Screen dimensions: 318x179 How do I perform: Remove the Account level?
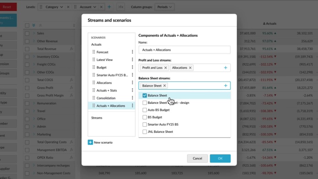101,7
